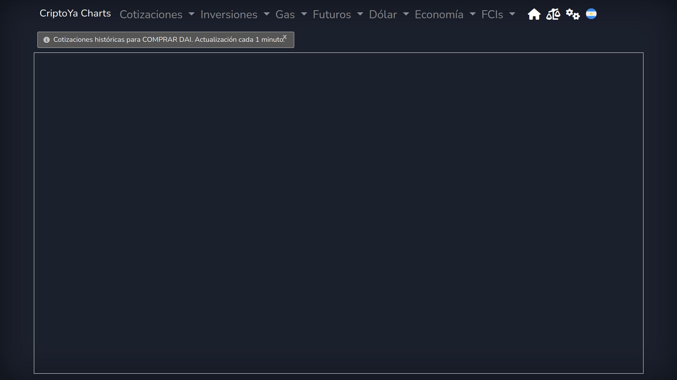The width and height of the screenshot is (677, 380).
Task: Dismiss the COMPRAR DAI notification banner
Action: pyautogui.click(x=285, y=37)
